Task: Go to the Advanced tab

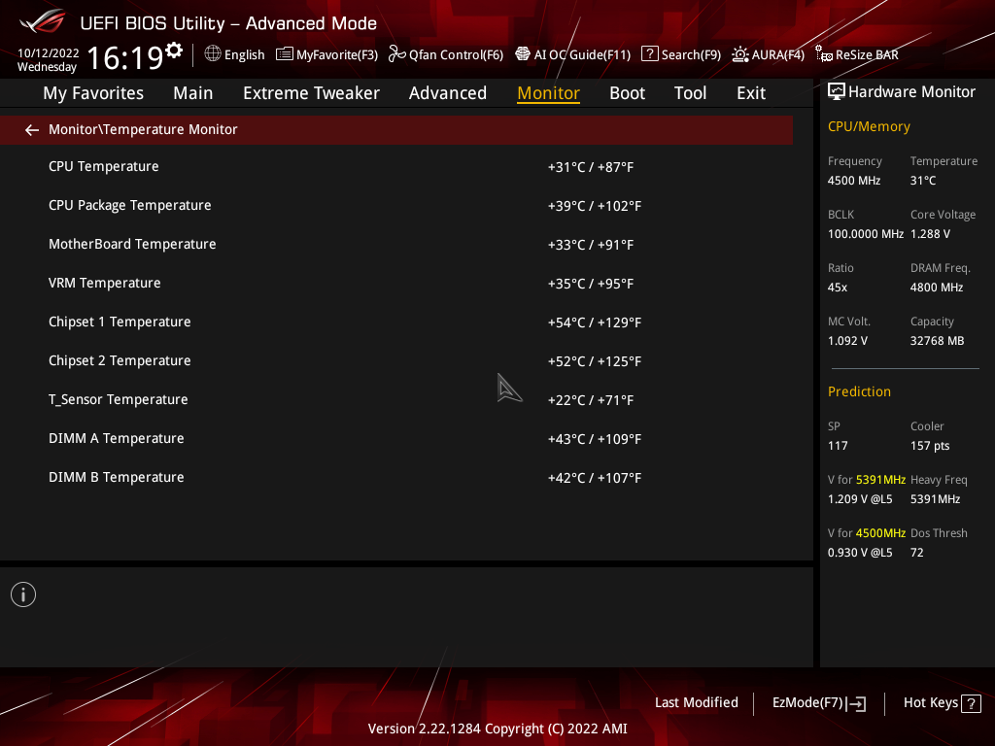Action: tap(447, 93)
